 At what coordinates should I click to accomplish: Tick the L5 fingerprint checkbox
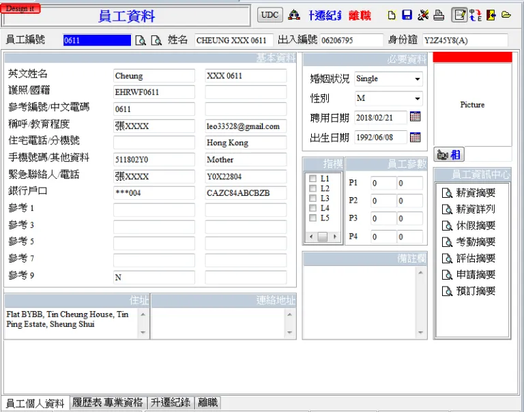(312, 218)
